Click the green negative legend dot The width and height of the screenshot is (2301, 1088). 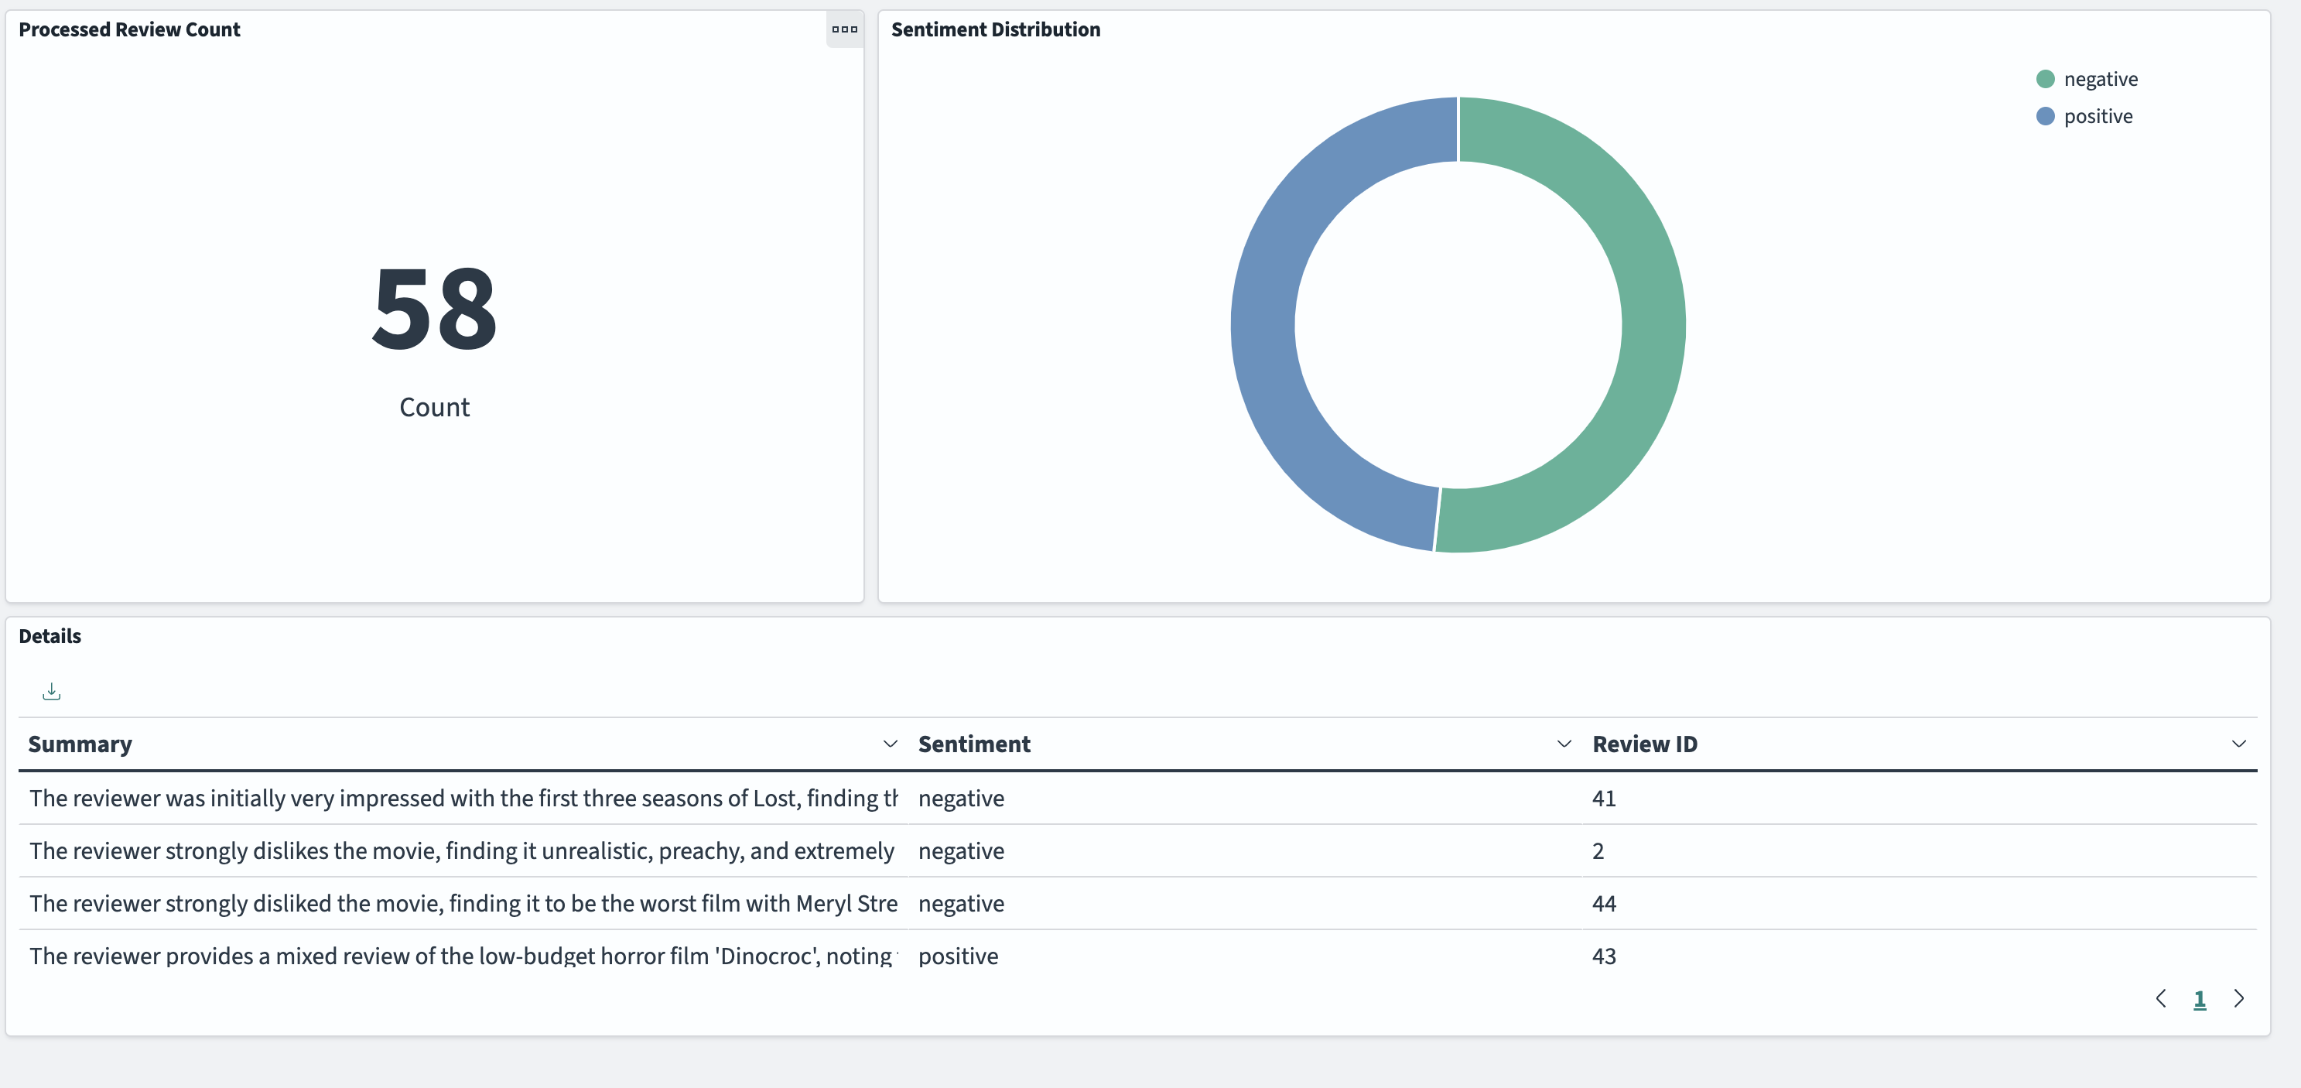(x=2045, y=79)
